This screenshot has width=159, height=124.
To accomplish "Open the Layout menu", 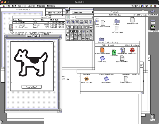I will [31, 6].
